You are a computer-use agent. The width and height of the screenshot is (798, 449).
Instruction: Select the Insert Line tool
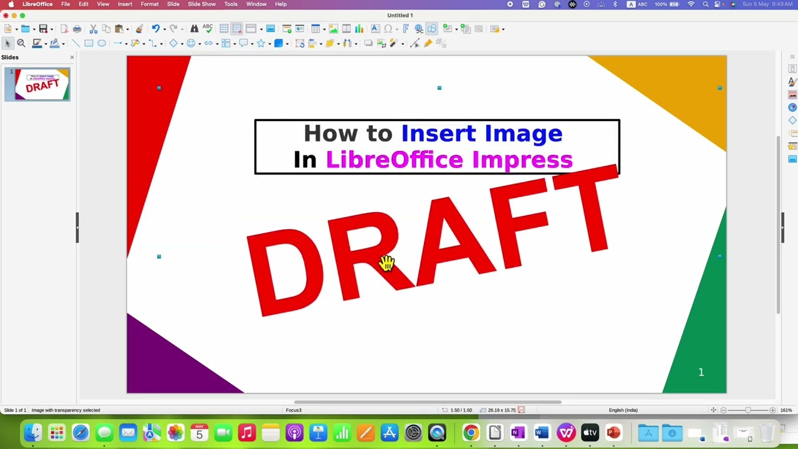click(76, 43)
